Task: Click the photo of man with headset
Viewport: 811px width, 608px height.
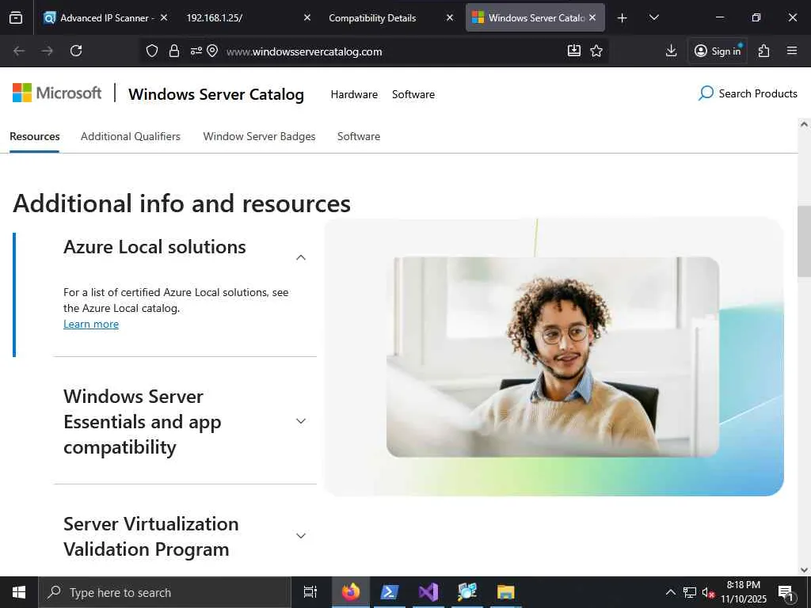Action: (x=552, y=357)
